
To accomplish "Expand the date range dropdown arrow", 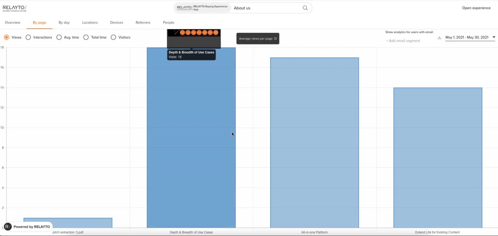I will click(x=494, y=37).
